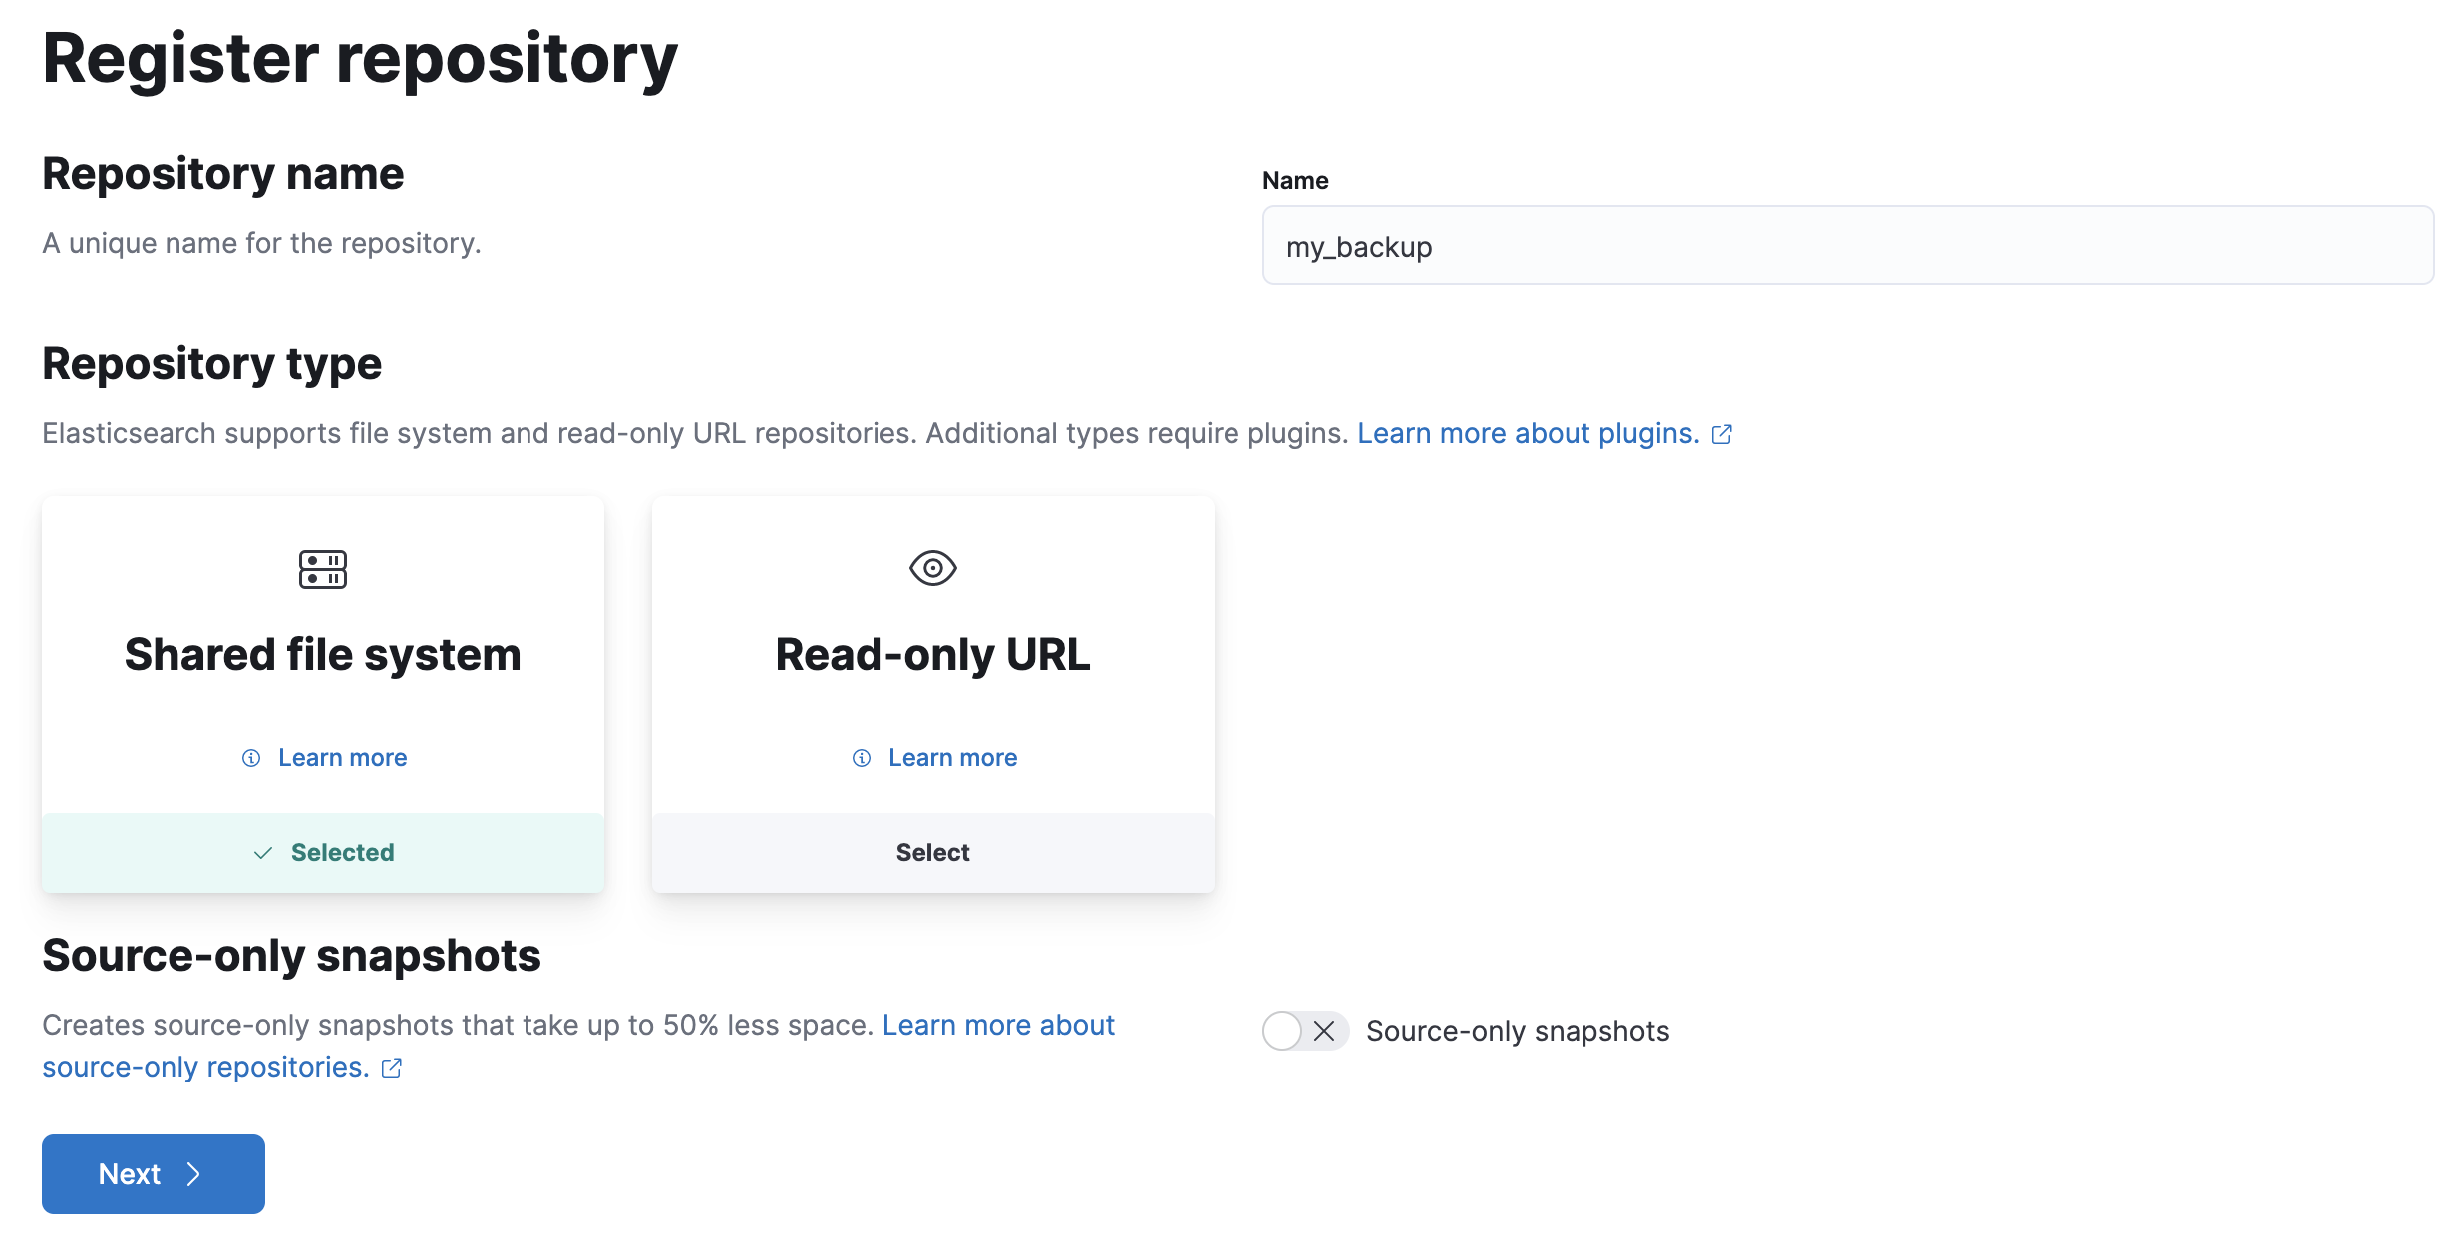
Task: Click the shared file system icon
Action: click(x=323, y=567)
